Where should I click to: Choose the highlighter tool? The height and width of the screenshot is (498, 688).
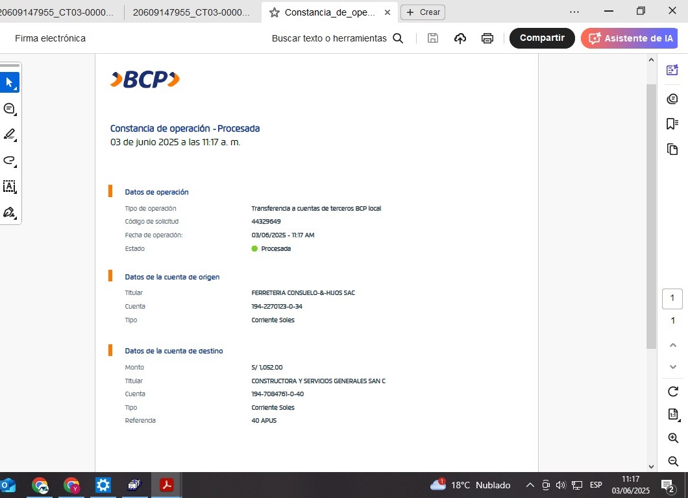click(9, 135)
